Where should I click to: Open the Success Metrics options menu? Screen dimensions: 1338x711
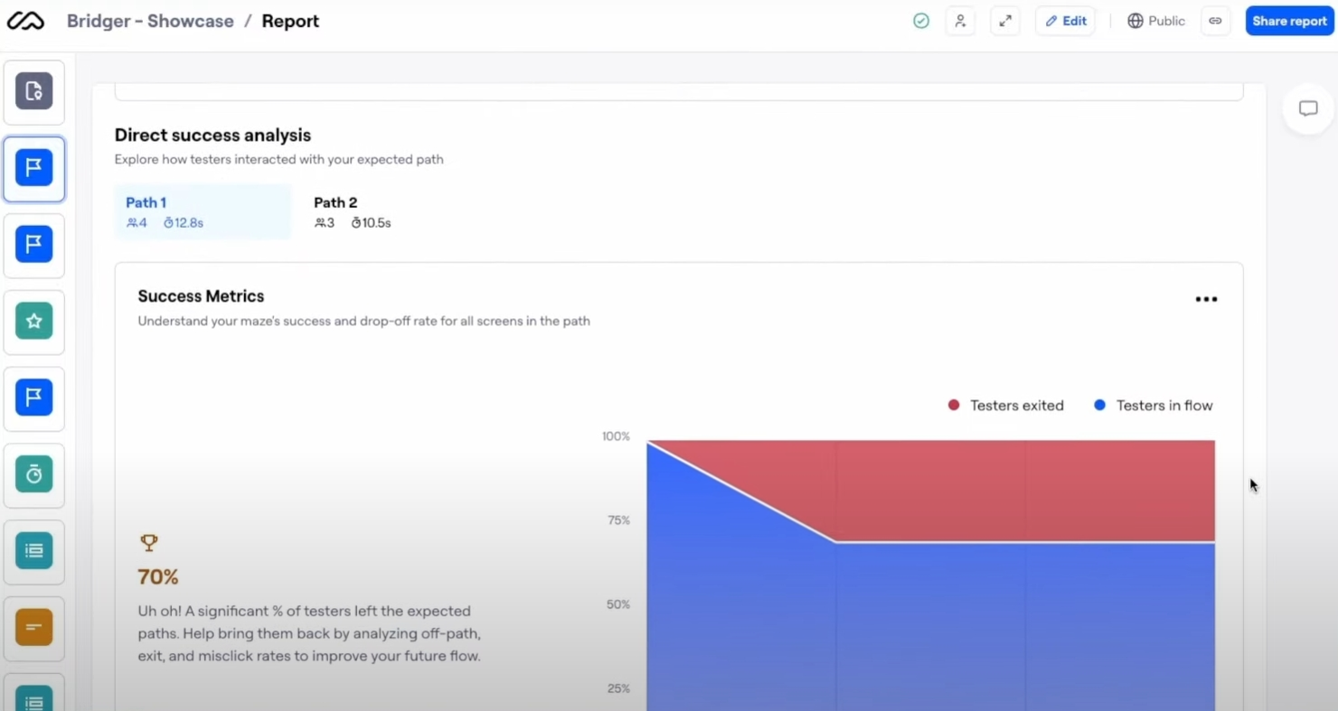click(1206, 299)
